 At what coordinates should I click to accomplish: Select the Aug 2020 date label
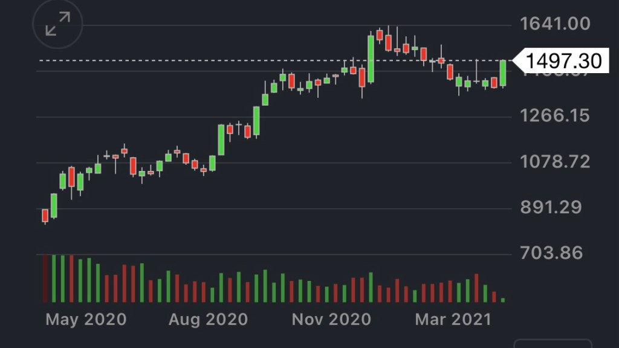208,319
